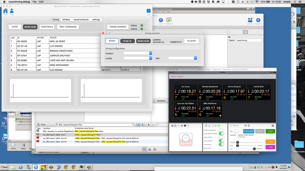The width and height of the screenshot is (305, 171).
Task: Go to home in coachwatch window
Action: click(x=5, y=11)
